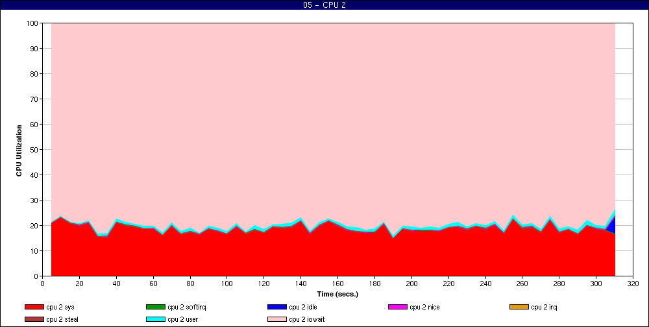Click the green cpu 2 softirq legend swatch
649x327 pixels.
[156, 307]
